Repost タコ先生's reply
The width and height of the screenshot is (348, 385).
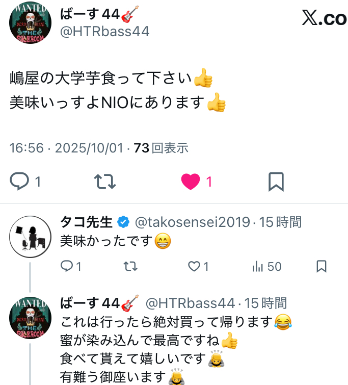click(x=130, y=266)
